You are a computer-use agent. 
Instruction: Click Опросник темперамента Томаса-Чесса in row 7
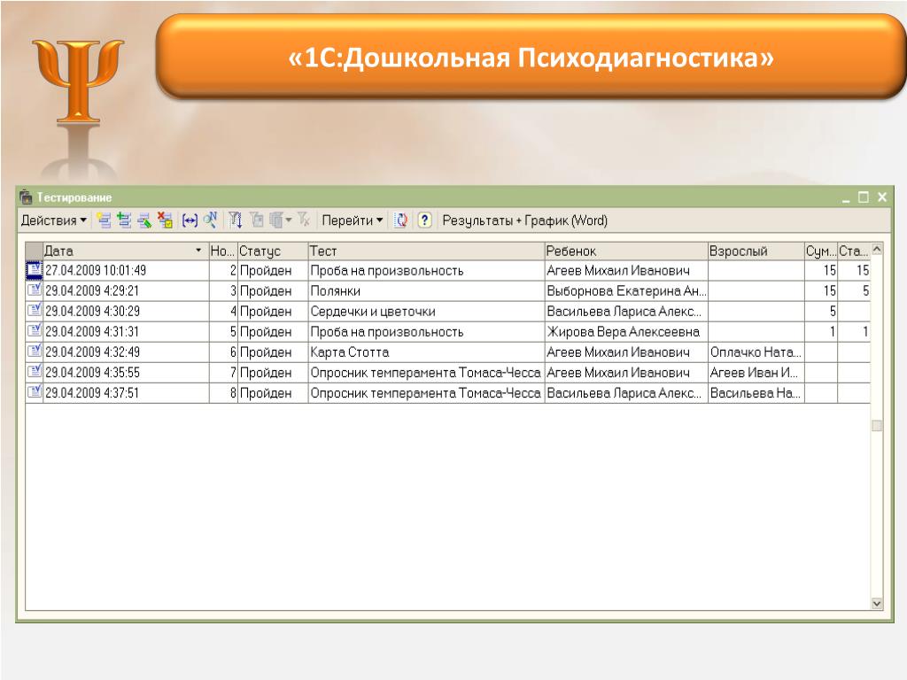click(426, 373)
